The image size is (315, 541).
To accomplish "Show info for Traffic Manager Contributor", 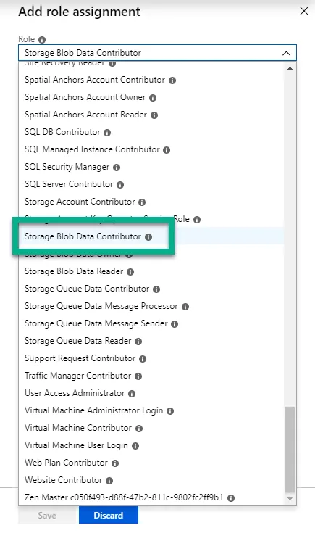I will (x=138, y=376).
